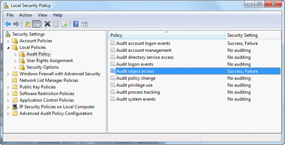This screenshot has width=285, height=145.
Task: Click the Audit account logon events icon
Action: tap(113, 43)
